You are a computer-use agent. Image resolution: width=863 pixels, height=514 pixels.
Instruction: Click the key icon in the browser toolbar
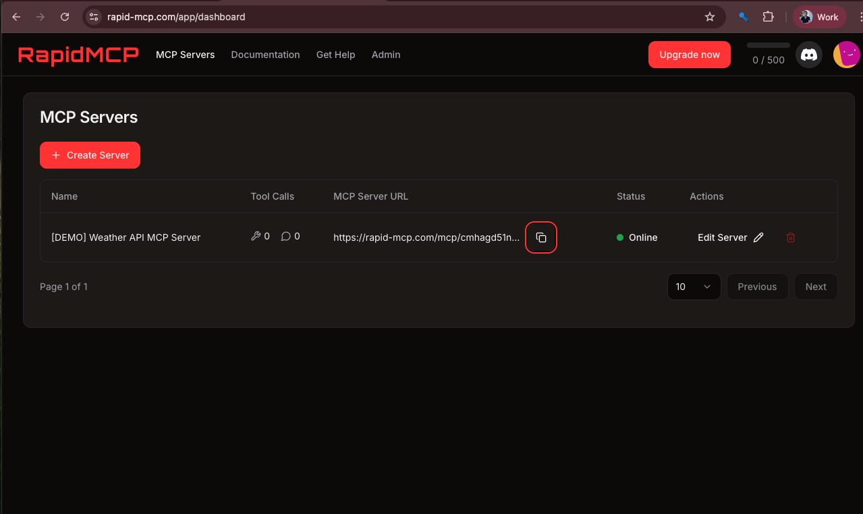(743, 16)
